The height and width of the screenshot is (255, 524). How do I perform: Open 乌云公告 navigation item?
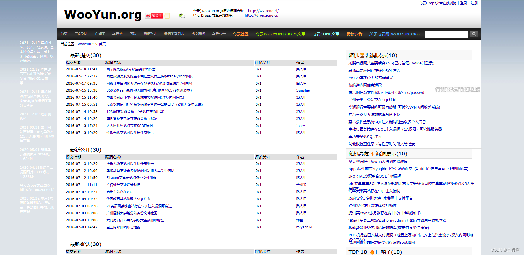click(219, 34)
